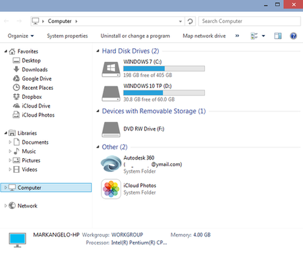
Task: Toggle the preview pane button
Action: click(x=278, y=36)
